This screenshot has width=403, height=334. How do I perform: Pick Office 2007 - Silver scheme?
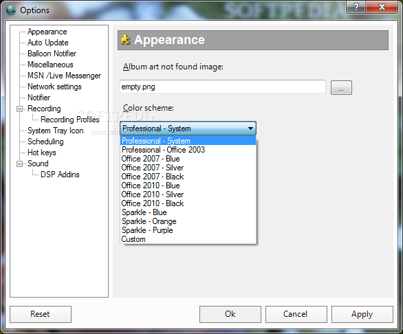188,168
